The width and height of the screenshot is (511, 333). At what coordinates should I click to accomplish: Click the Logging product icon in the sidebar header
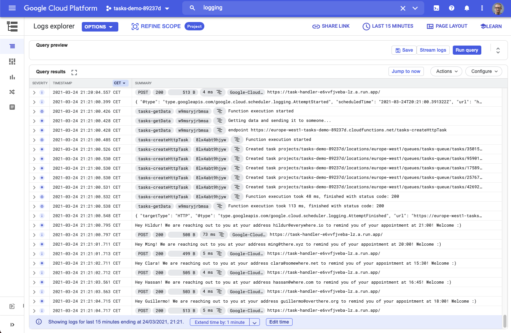click(x=12, y=26)
